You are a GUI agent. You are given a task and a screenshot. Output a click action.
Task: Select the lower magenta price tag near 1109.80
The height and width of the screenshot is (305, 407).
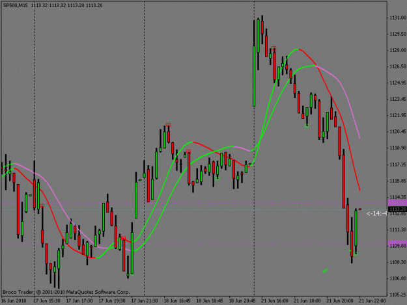[397, 243]
